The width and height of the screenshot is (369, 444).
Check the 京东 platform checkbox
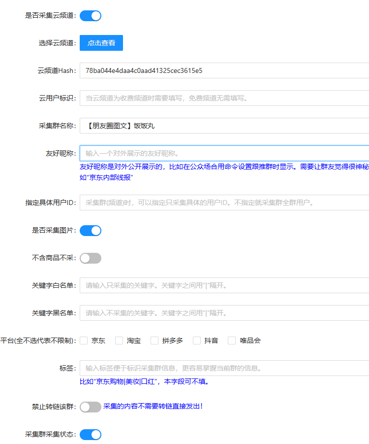pos(84,341)
